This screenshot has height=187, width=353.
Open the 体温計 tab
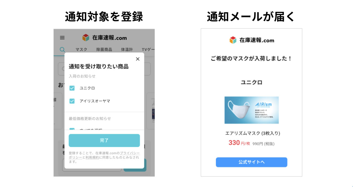(127, 50)
